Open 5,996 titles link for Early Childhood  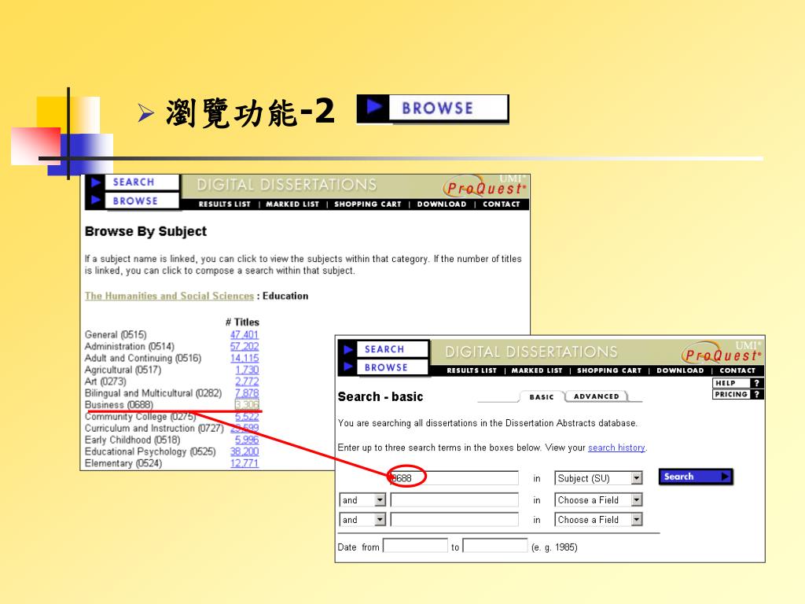pos(247,440)
